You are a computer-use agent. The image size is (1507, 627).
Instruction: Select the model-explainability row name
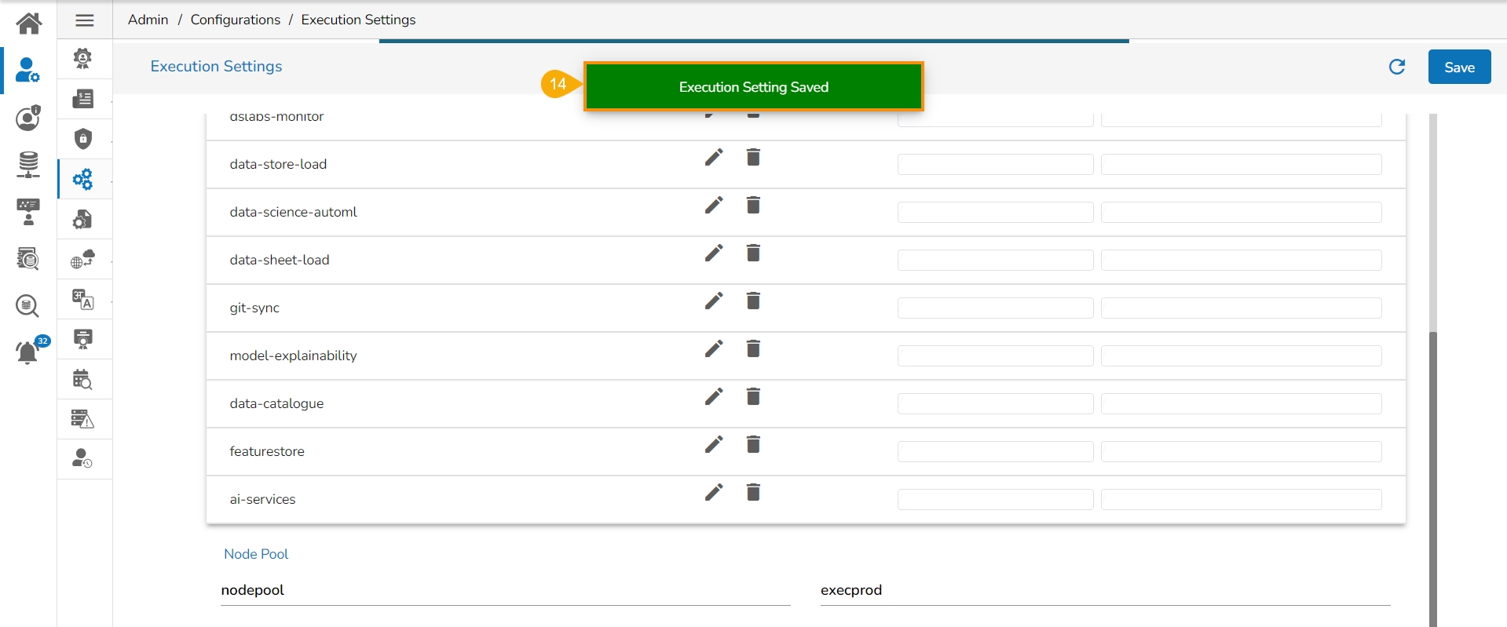tap(294, 355)
